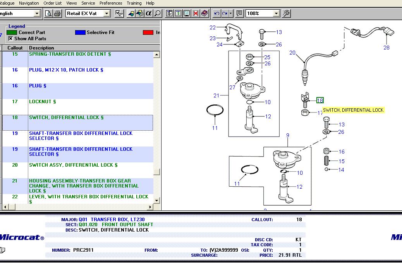Open the Preferences menu
402x266 pixels.
click(111, 3)
